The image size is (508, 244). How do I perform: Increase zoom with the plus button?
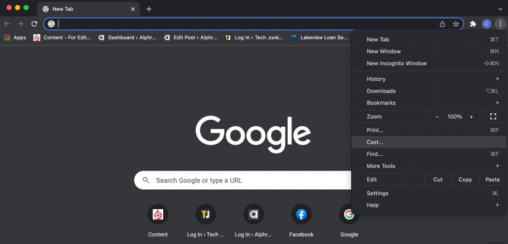pyautogui.click(x=471, y=117)
